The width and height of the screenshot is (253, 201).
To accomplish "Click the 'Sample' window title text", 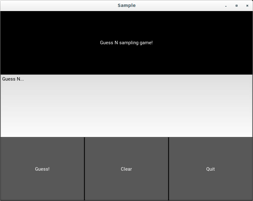I will point(126,5).
